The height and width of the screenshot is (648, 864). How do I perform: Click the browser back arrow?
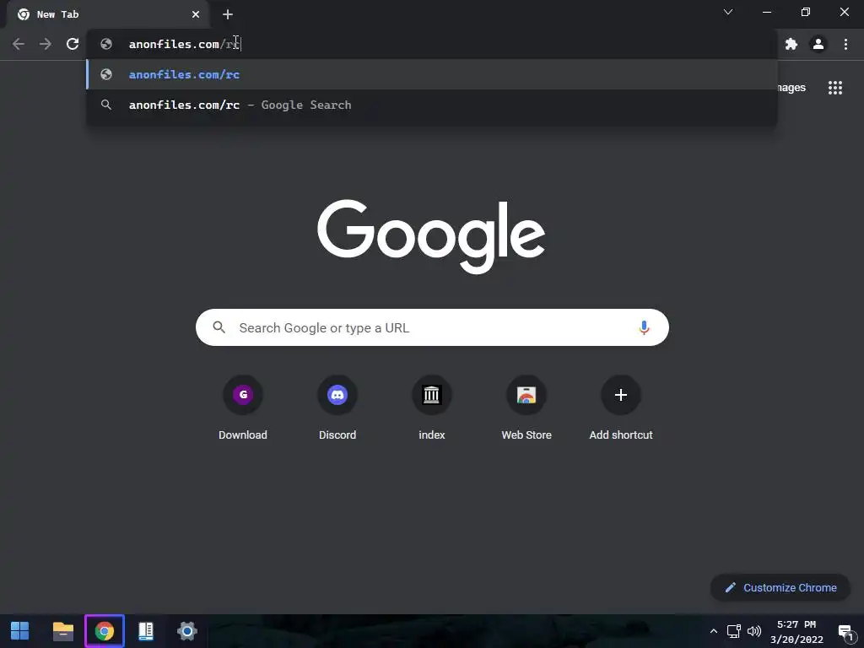tap(19, 44)
